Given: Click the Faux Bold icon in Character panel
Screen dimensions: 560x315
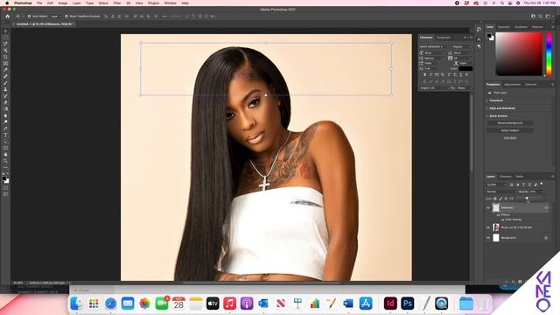Looking at the screenshot, I should pyautogui.click(x=424, y=75).
